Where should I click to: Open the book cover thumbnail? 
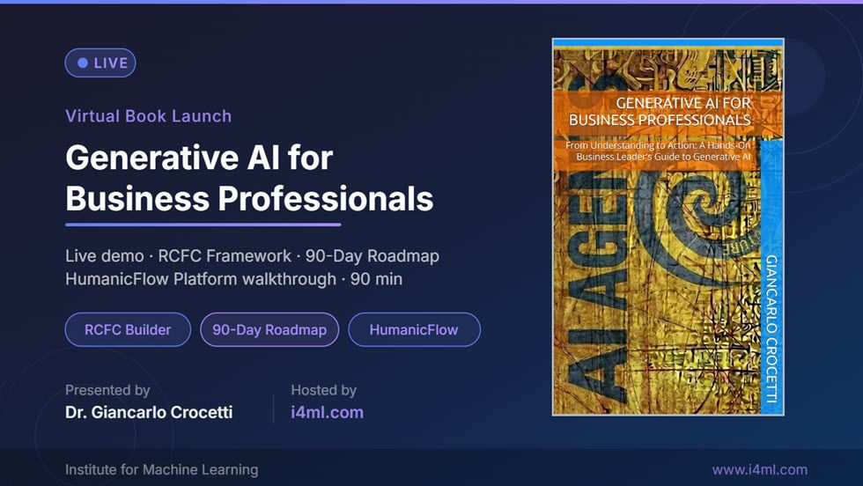pyautogui.click(x=668, y=227)
